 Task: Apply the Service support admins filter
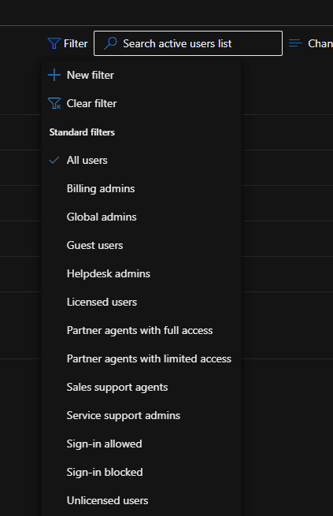(124, 415)
